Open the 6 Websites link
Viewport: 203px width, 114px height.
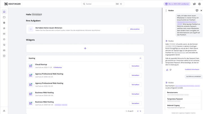tap(58, 67)
